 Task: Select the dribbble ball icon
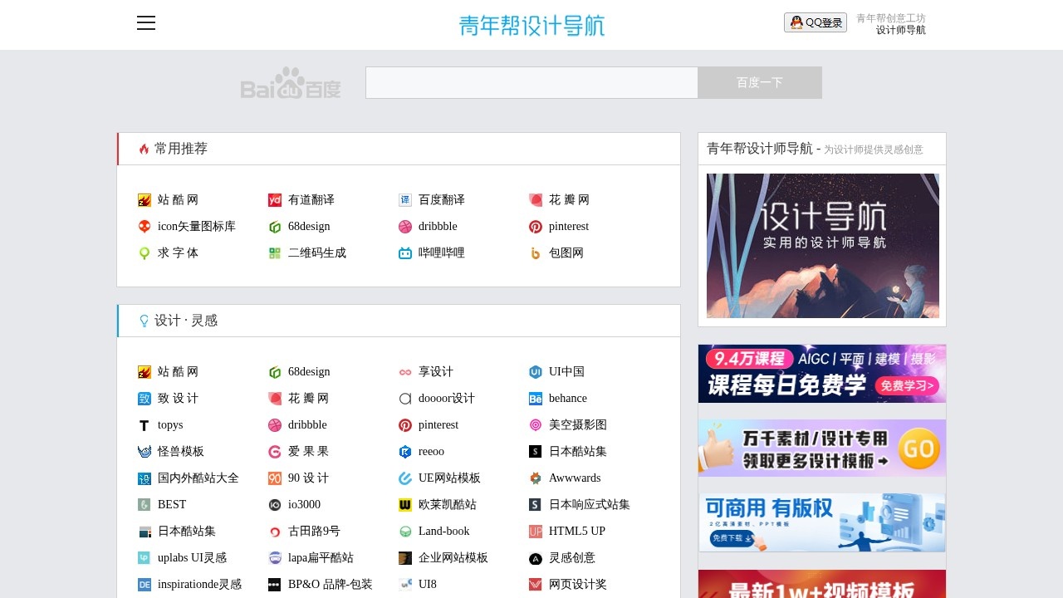404,226
